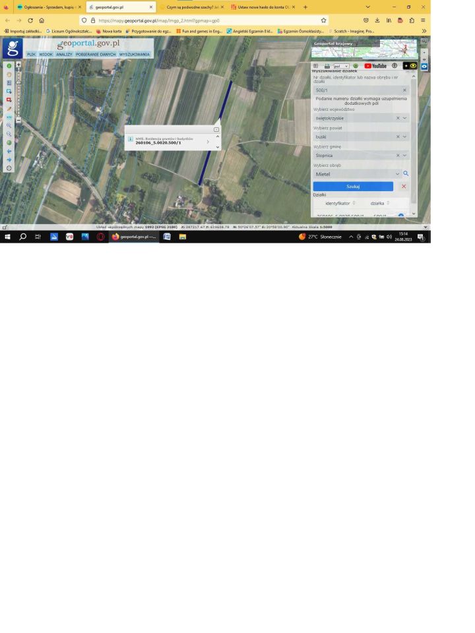475x633 pixels.
Task: Select the zoom-in magnifier tool
Action: (9, 125)
